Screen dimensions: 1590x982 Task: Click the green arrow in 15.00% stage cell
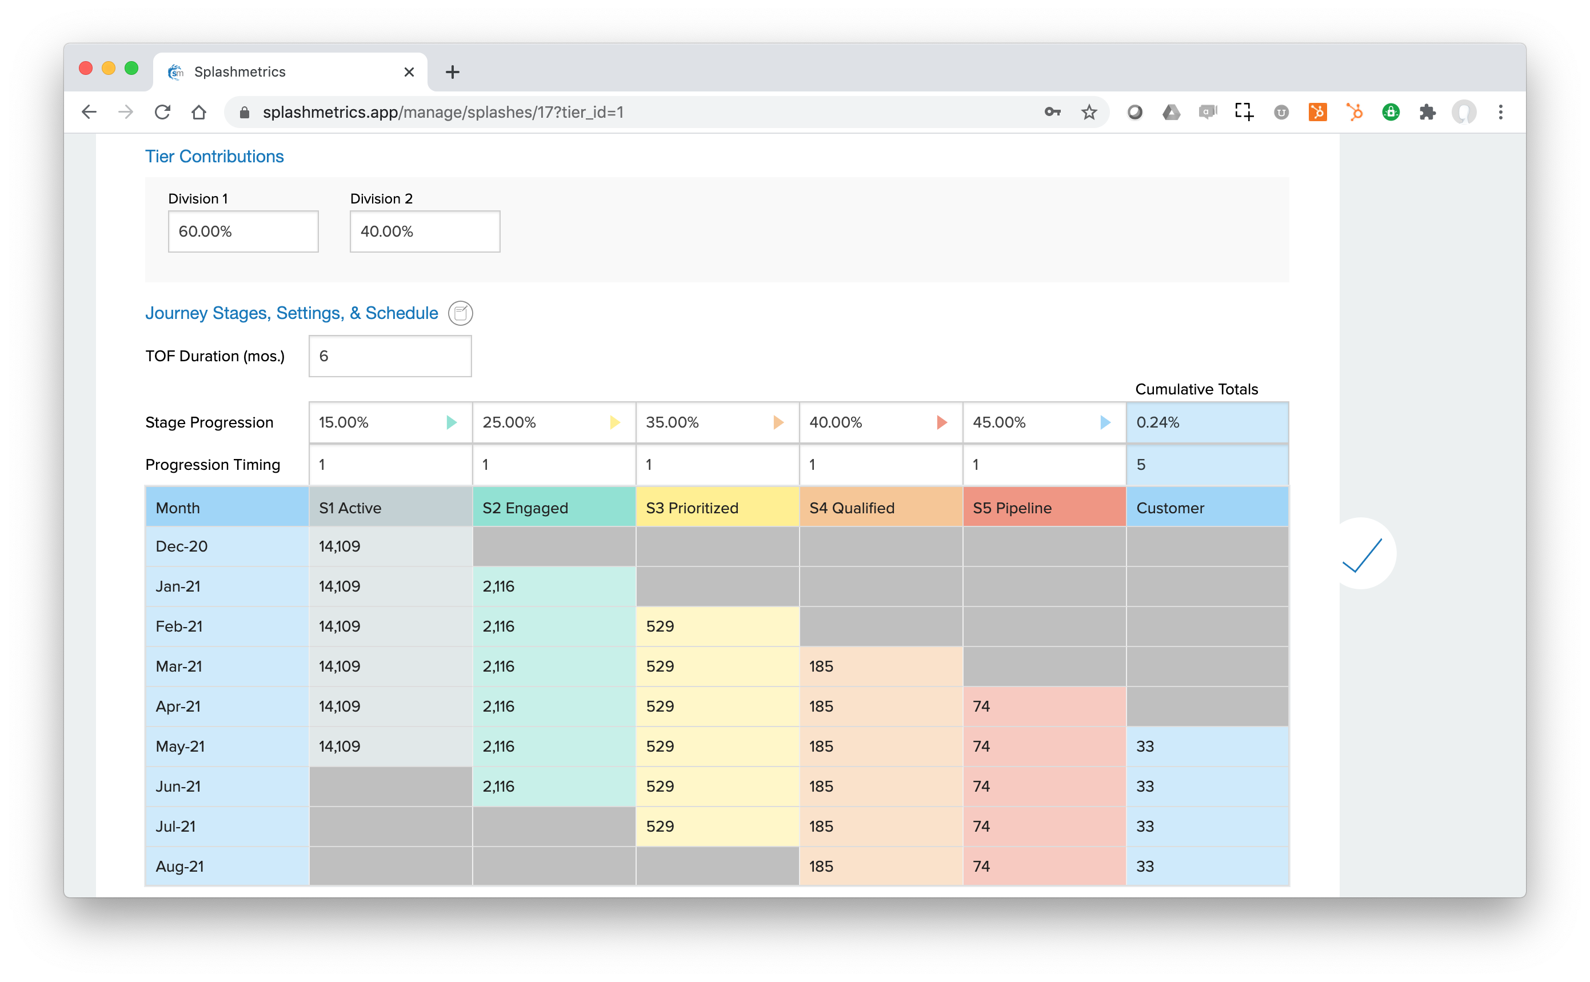click(x=452, y=423)
